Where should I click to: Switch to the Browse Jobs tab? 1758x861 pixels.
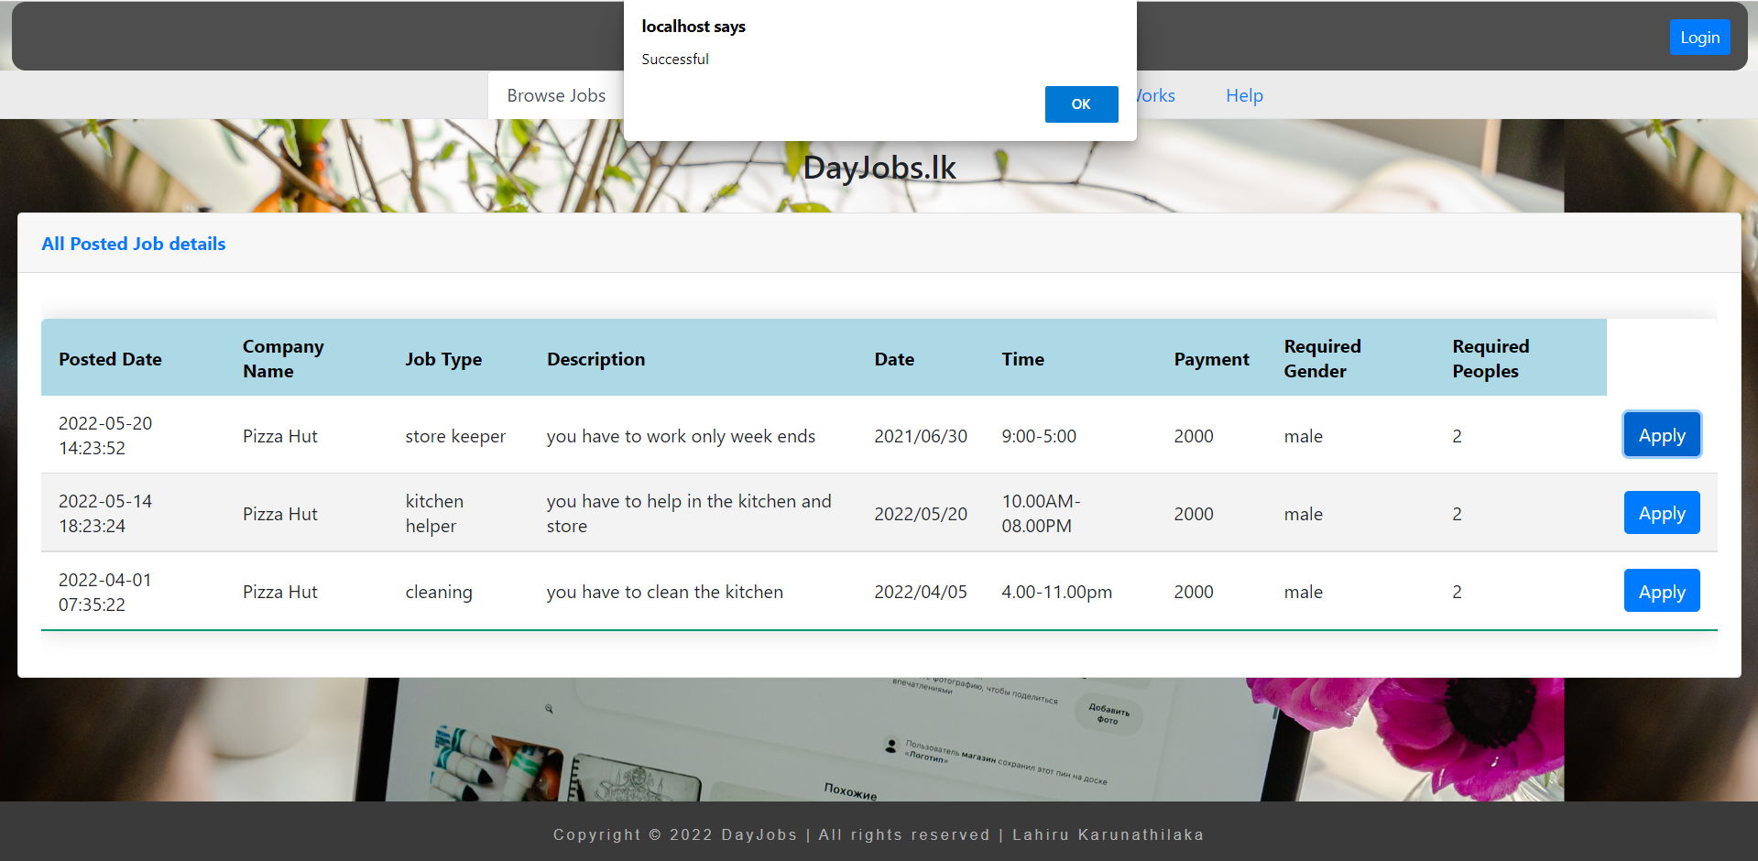click(x=556, y=94)
